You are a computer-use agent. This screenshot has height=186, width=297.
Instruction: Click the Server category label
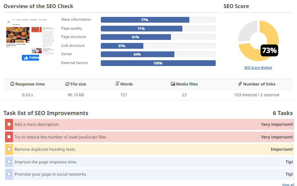click(67, 54)
